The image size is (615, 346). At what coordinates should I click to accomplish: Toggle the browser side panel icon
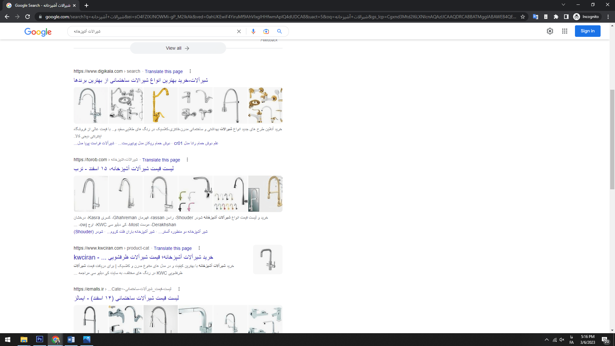(x=566, y=17)
